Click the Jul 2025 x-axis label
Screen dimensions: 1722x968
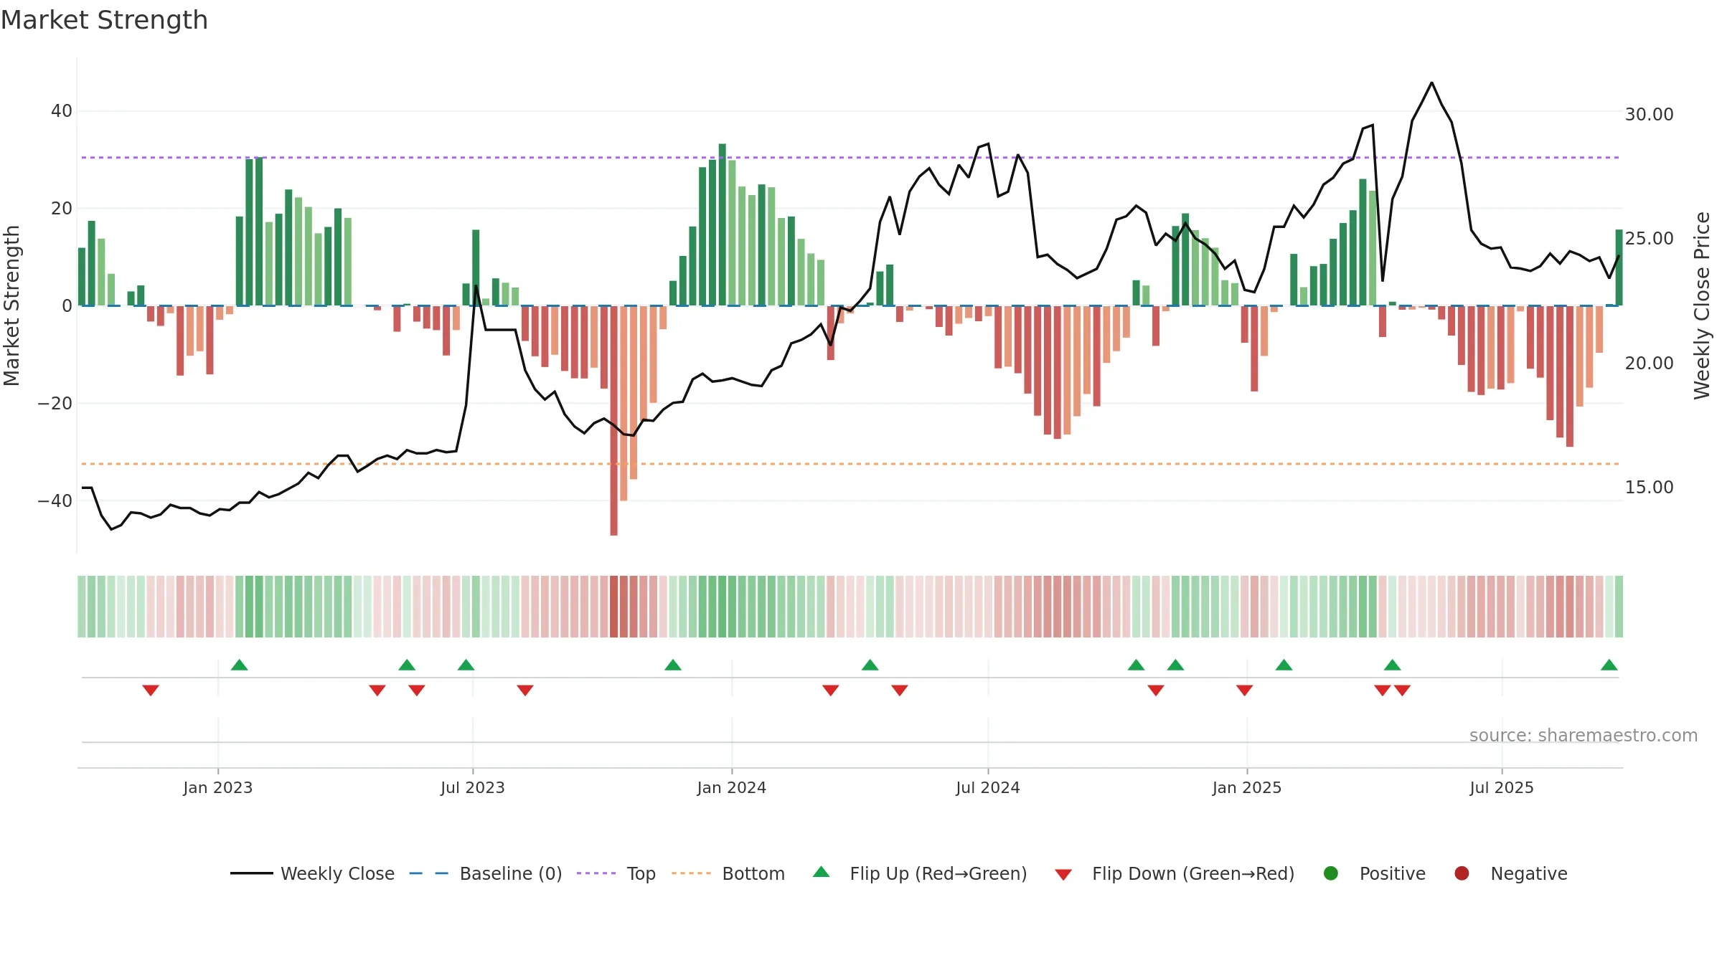(1502, 787)
